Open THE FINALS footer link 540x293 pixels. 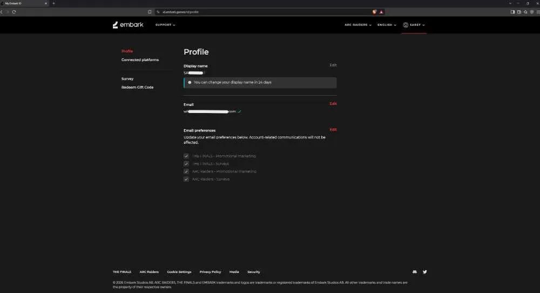(122, 272)
